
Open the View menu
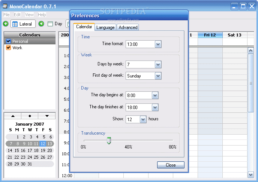(29, 15)
